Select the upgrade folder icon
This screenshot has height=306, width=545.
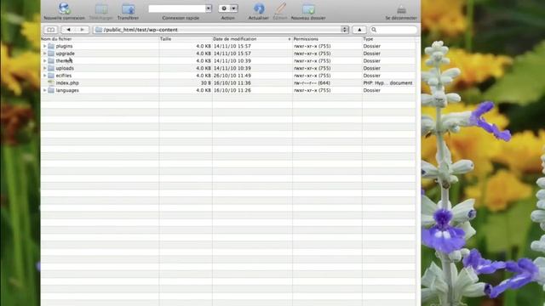[x=51, y=54]
